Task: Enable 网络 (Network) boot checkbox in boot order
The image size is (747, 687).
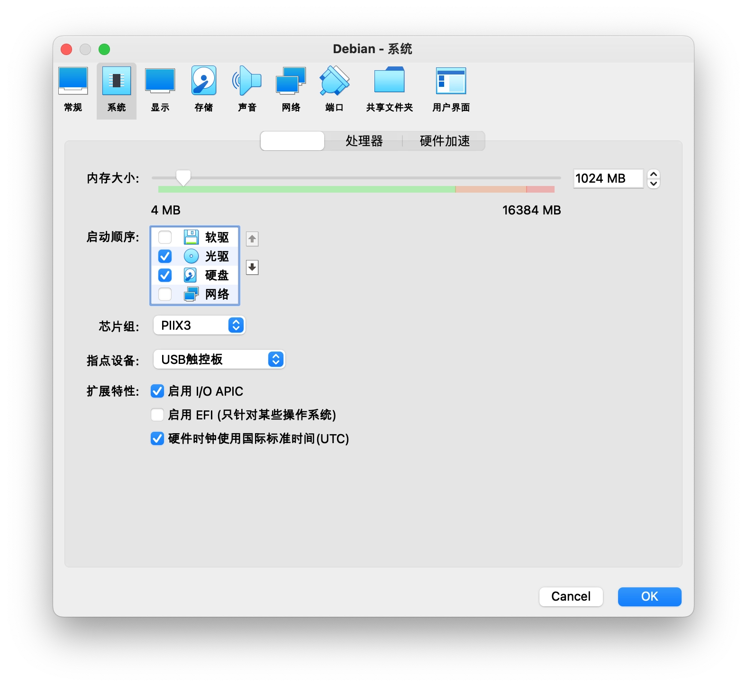Action: 165,294
